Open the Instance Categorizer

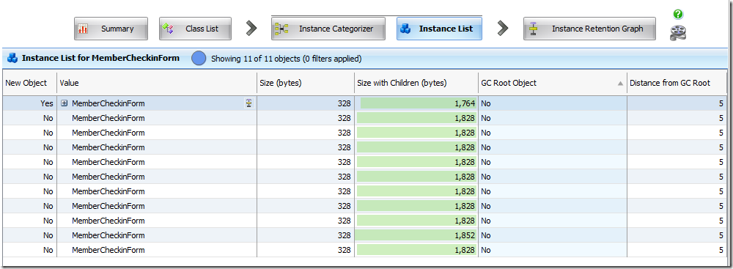click(x=328, y=29)
